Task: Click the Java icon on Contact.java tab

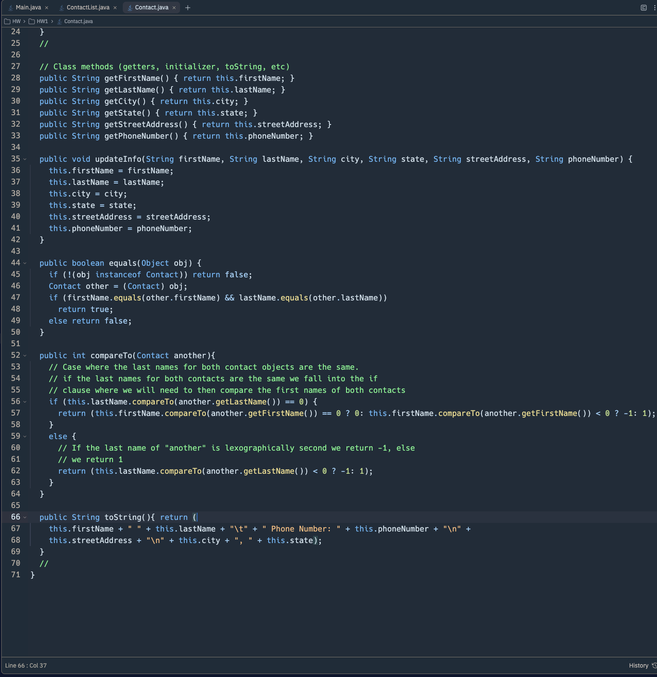Action: [130, 8]
